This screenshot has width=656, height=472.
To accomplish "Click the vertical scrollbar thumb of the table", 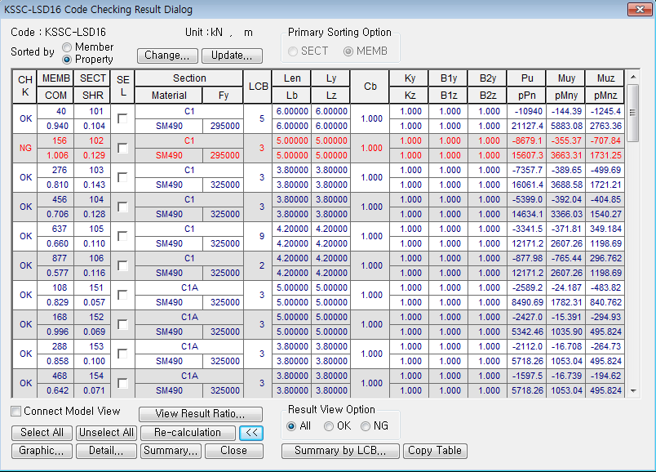I will [633, 113].
